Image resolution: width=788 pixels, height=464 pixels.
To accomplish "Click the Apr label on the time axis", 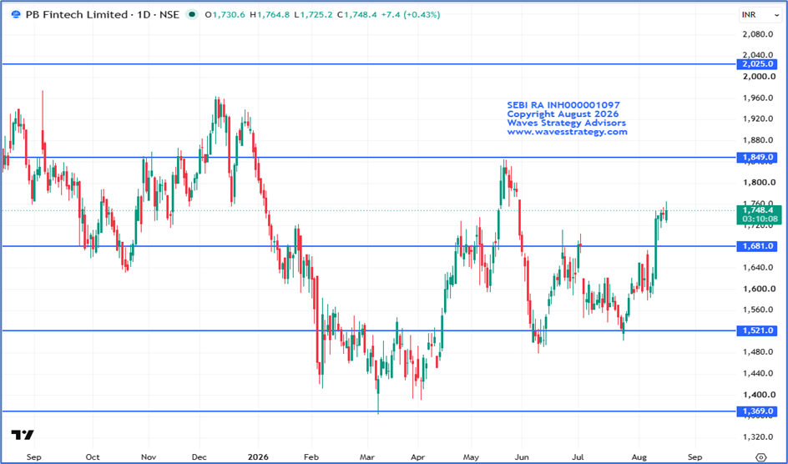I will click(x=417, y=457).
